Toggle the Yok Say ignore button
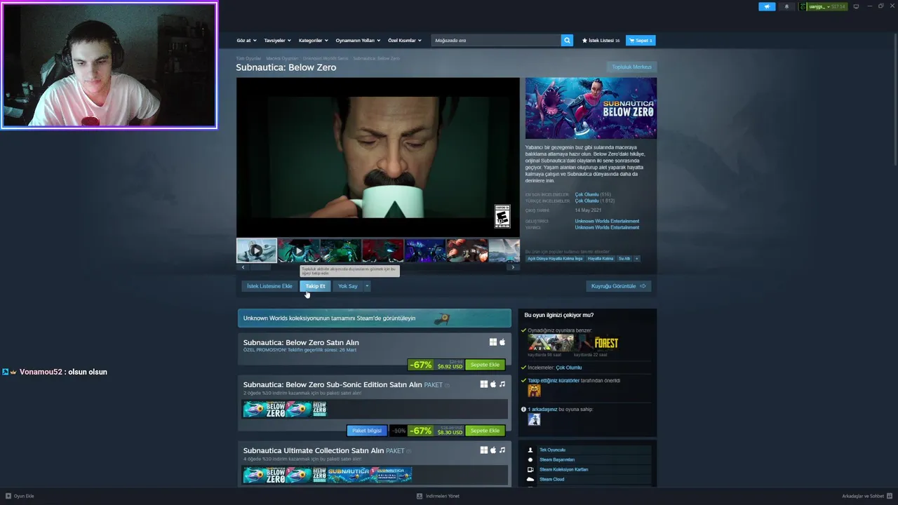Image resolution: width=898 pixels, height=505 pixels. [x=348, y=286]
